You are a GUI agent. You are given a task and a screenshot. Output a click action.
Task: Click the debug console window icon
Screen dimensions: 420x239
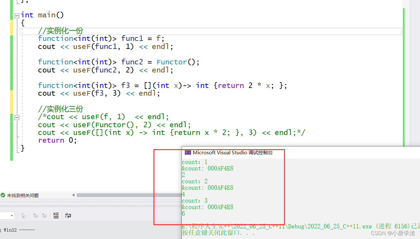click(x=187, y=153)
